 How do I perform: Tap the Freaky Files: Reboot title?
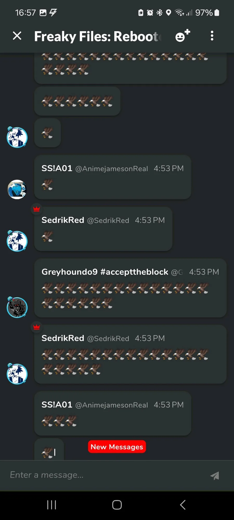(97, 36)
